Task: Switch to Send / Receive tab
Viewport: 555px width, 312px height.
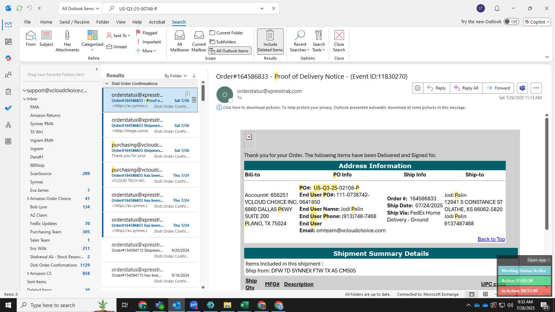Action: pyautogui.click(x=74, y=22)
